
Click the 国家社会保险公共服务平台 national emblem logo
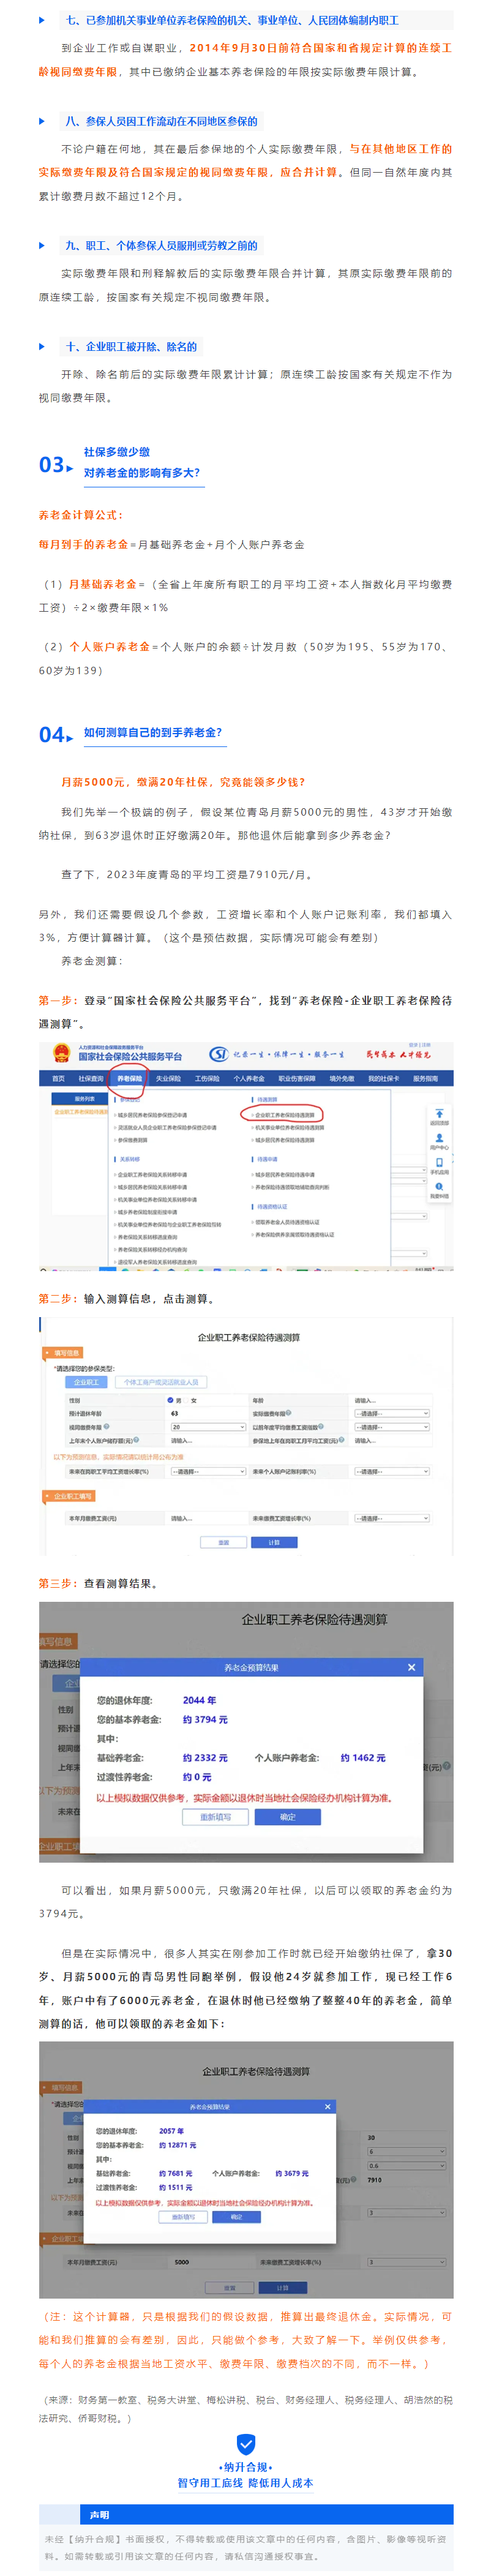click(61, 1053)
